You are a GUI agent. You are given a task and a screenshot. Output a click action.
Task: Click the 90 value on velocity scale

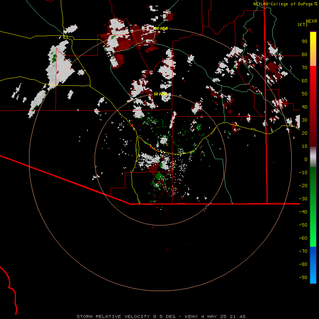point(304,41)
